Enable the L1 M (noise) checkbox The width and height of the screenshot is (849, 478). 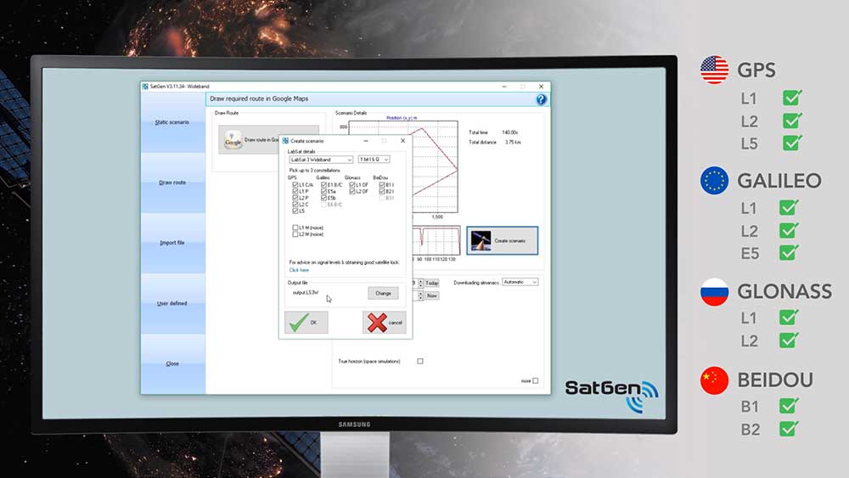pyautogui.click(x=295, y=228)
